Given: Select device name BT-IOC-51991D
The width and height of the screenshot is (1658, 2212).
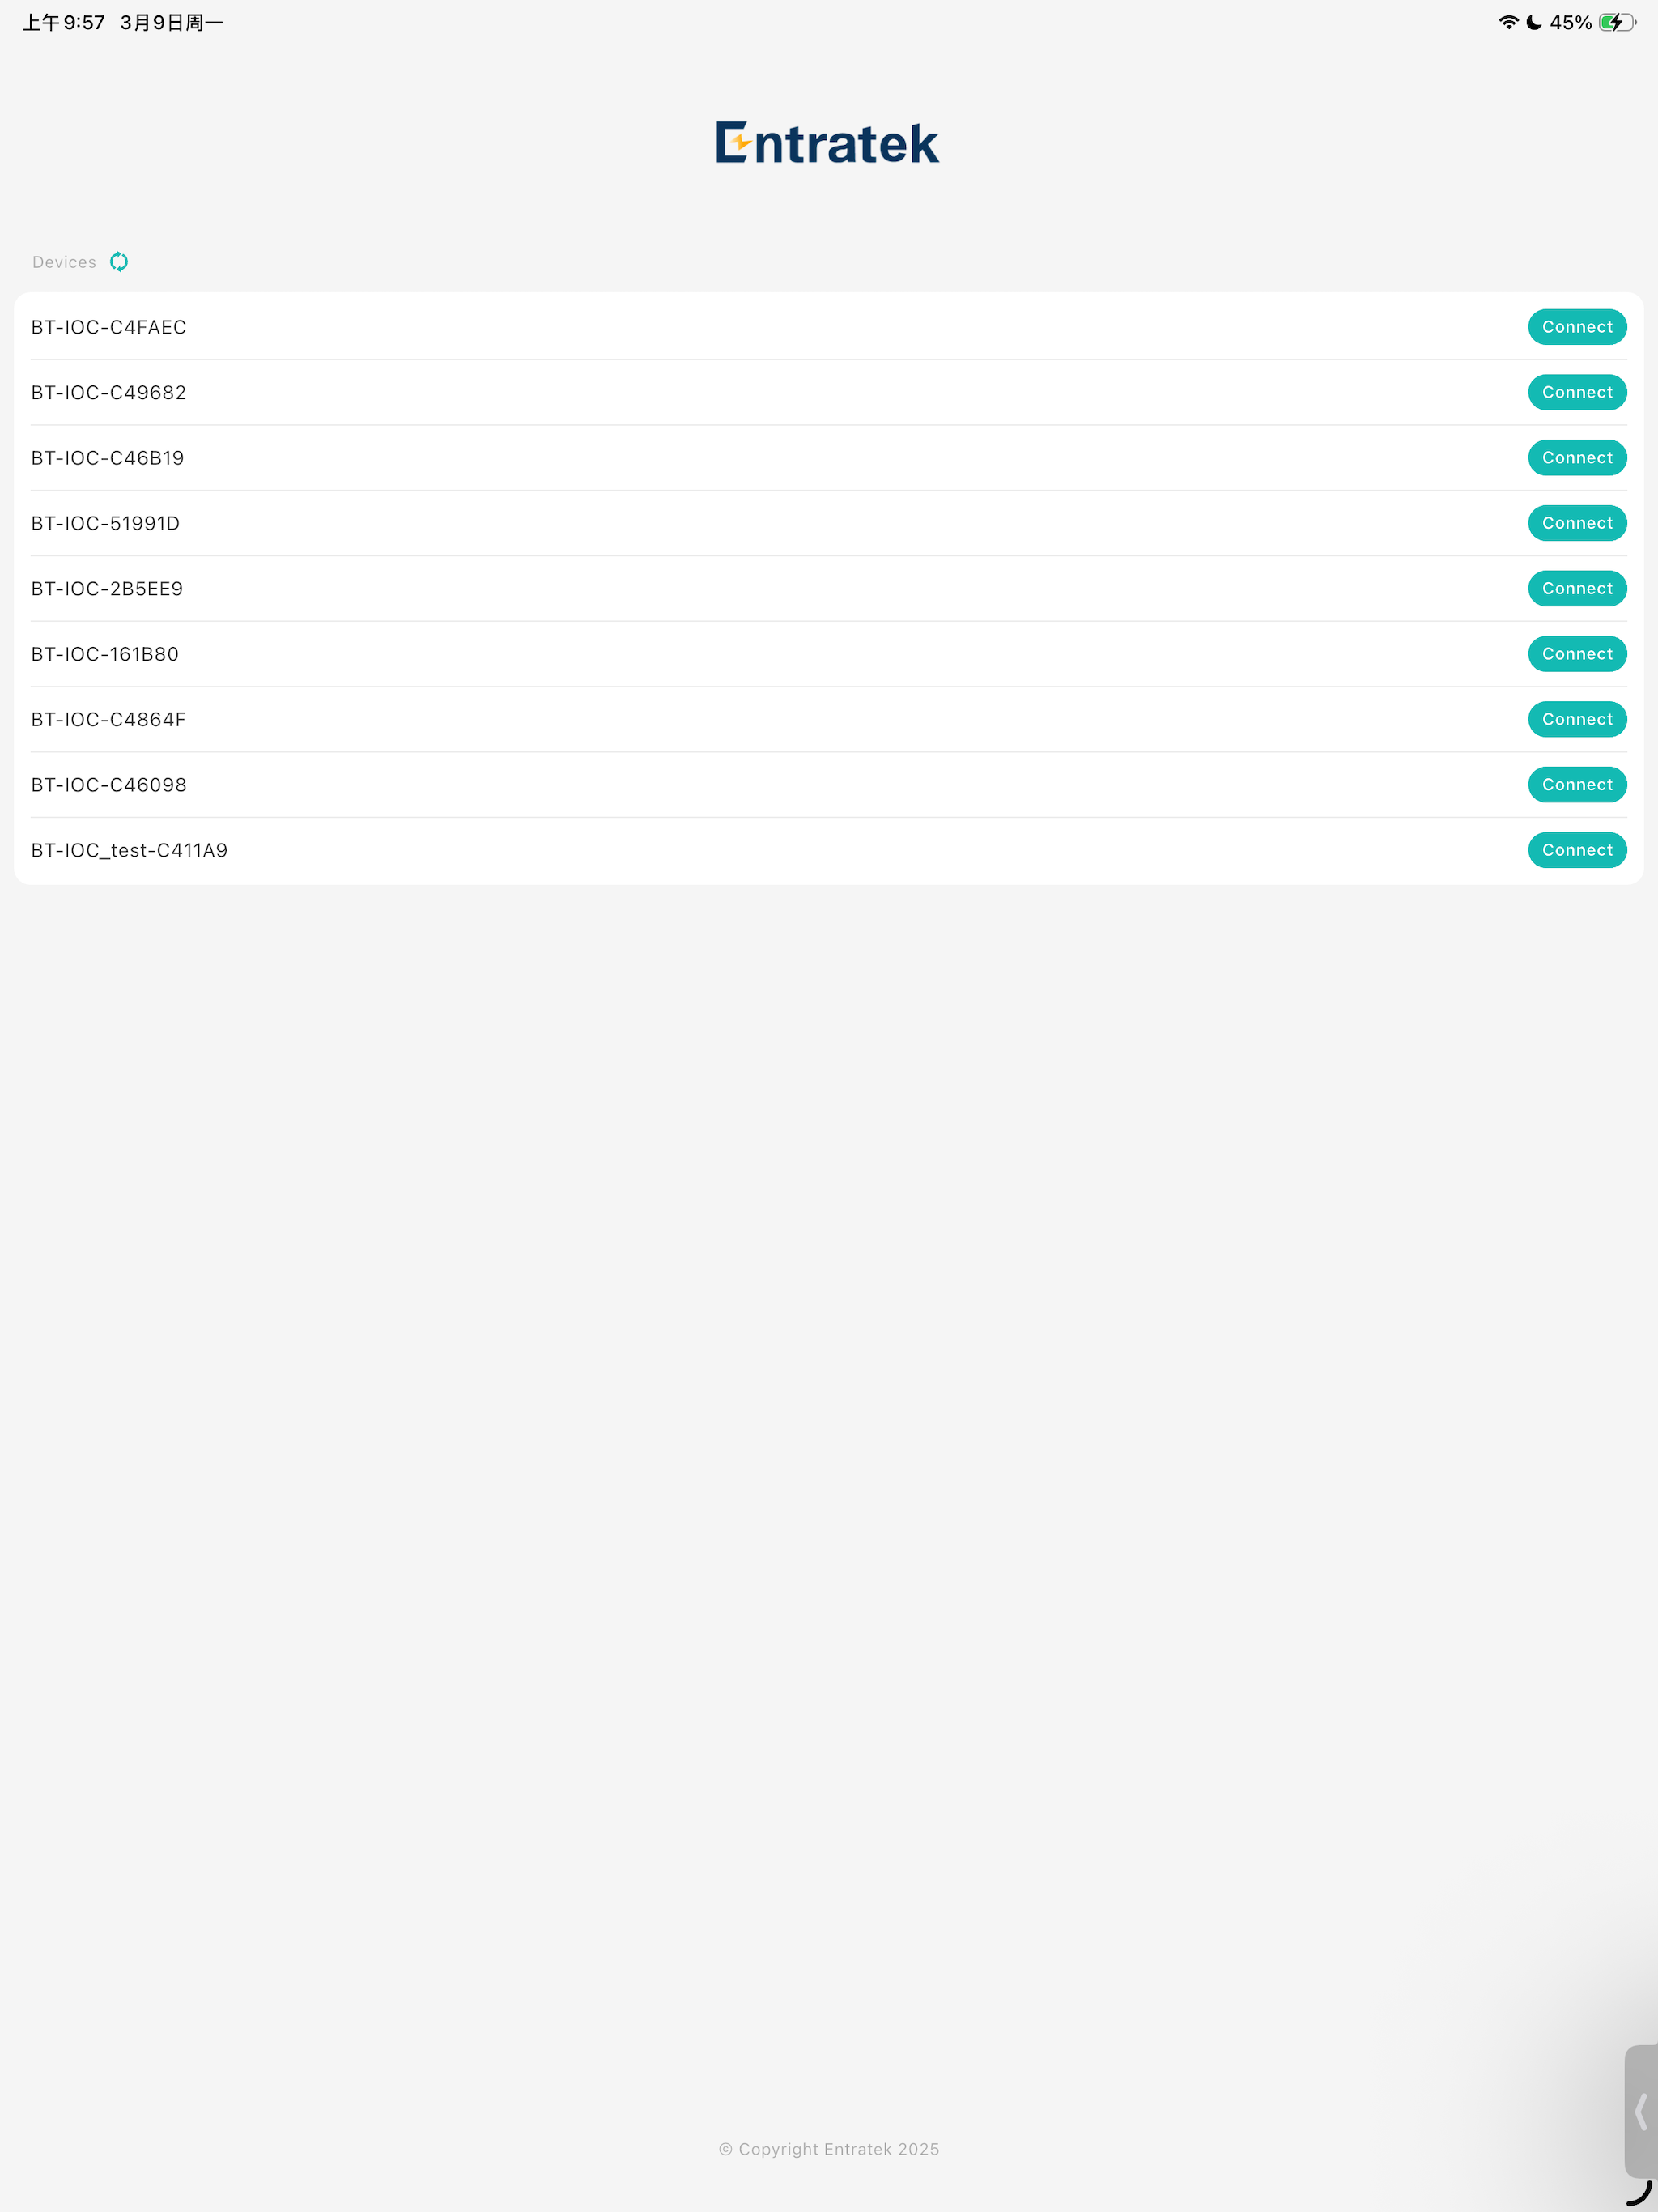Looking at the screenshot, I should pos(105,523).
